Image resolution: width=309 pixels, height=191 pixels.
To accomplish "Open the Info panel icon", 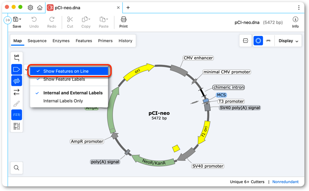I will coord(295,19).
